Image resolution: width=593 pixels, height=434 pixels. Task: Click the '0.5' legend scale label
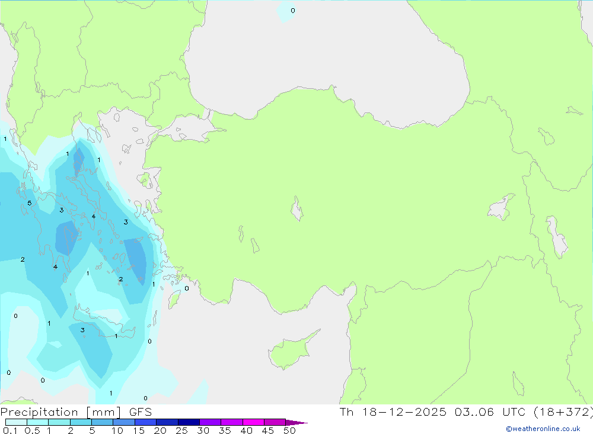32,430
